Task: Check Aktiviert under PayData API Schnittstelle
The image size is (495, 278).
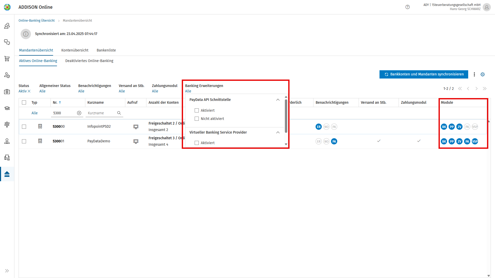Action: (x=197, y=110)
